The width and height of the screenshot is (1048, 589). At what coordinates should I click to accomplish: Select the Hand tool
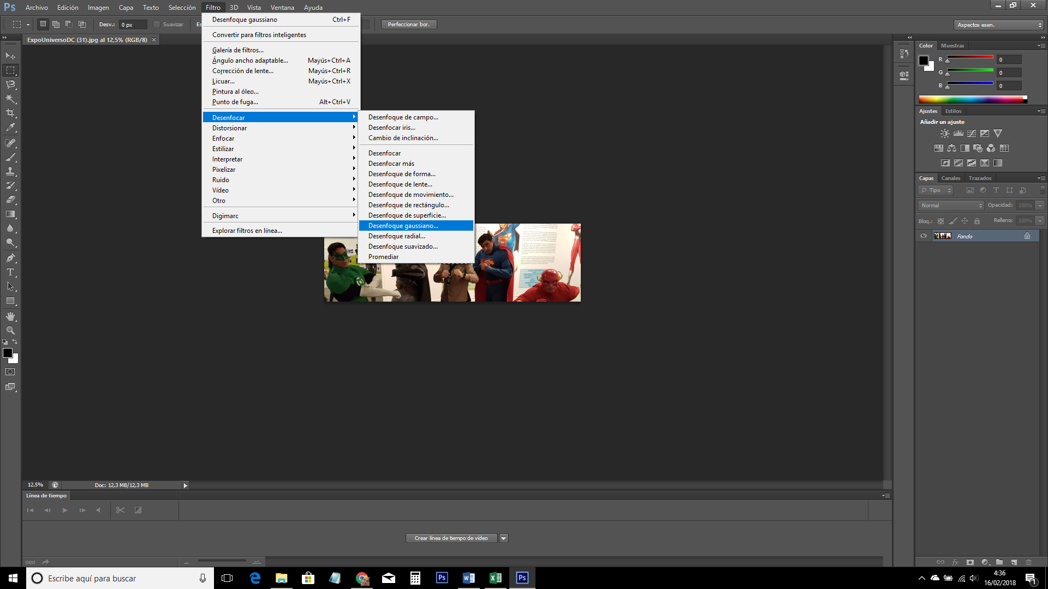click(x=10, y=316)
